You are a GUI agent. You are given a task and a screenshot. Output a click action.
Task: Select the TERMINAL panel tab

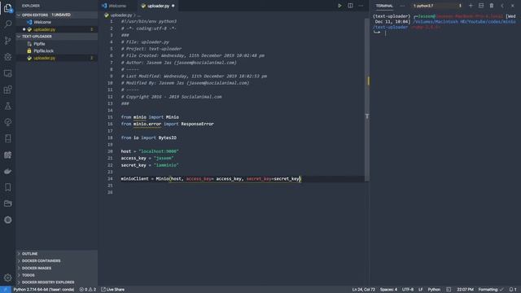tap(384, 6)
